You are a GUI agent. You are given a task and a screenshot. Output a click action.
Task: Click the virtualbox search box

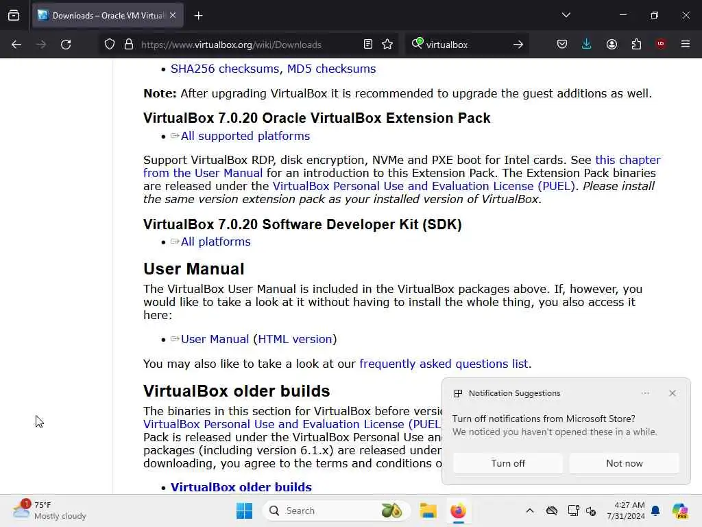click(465, 45)
